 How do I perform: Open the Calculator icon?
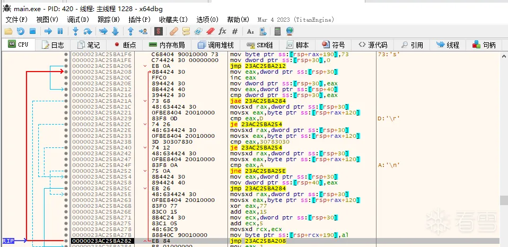tap(278, 31)
